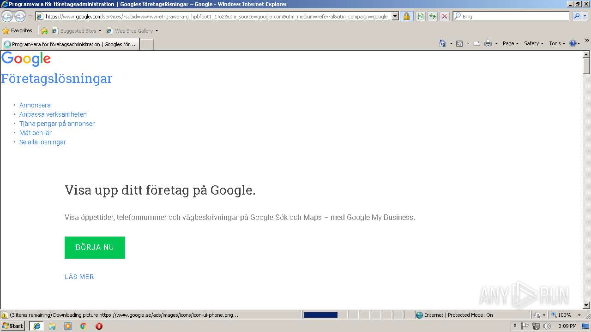
Task: Click the scrollbar up arrow
Action: click(586, 55)
